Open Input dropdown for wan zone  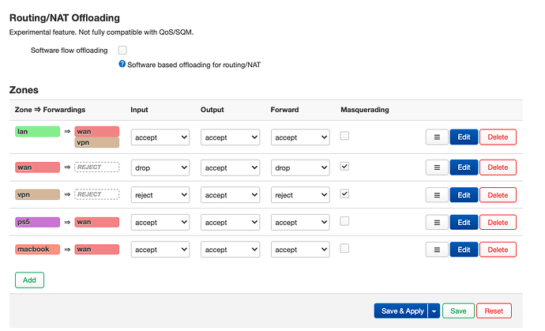pos(160,167)
